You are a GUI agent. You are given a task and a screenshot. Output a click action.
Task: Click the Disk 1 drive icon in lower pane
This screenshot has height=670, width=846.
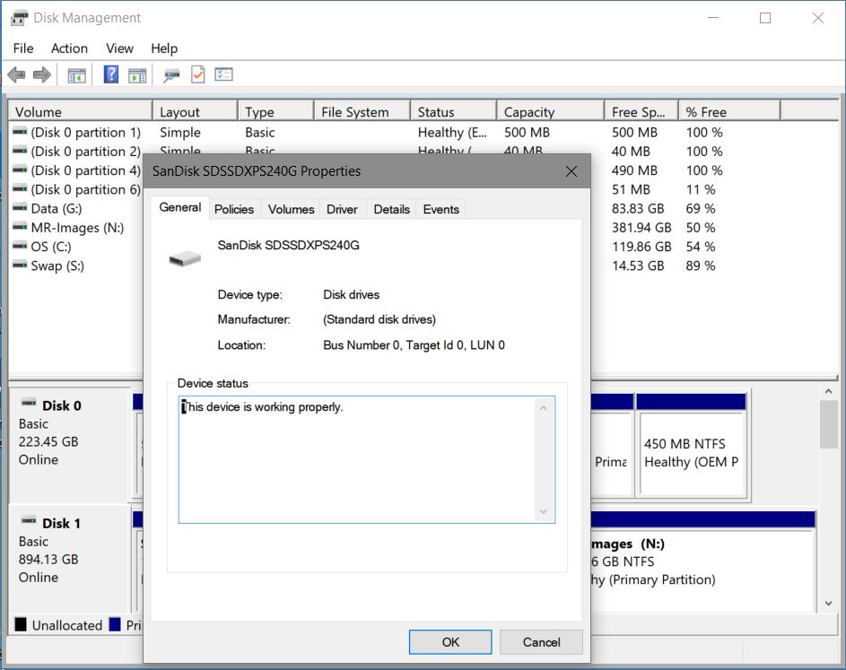coord(29,520)
